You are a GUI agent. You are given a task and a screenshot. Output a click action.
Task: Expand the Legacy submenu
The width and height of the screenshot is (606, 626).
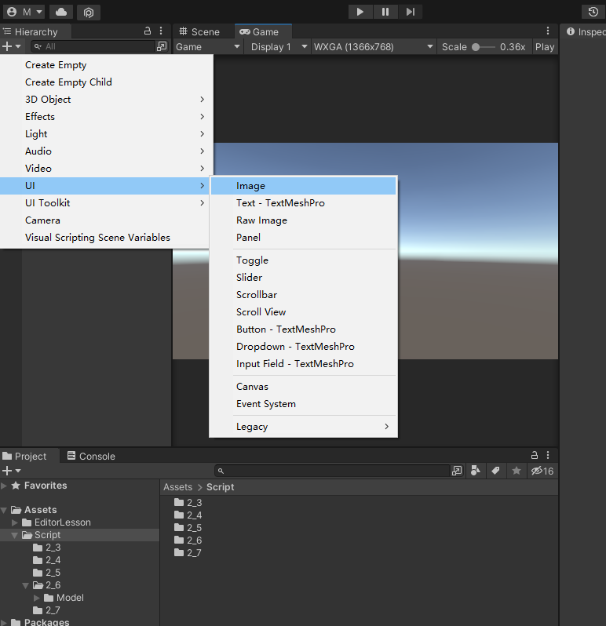click(x=303, y=427)
